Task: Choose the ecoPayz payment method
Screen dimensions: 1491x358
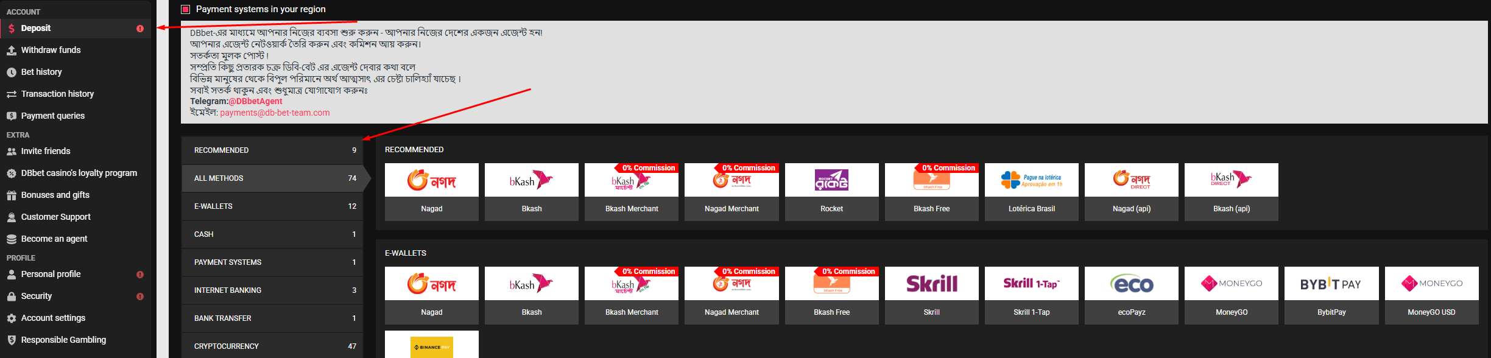Action: coord(1132,295)
